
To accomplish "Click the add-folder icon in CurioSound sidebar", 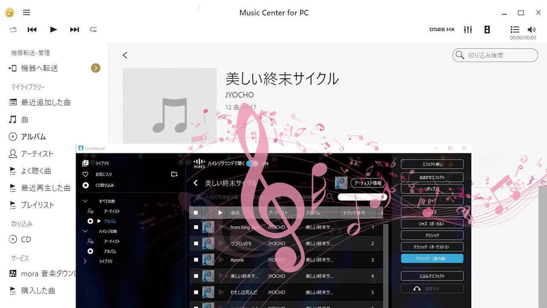I will [x=174, y=174].
